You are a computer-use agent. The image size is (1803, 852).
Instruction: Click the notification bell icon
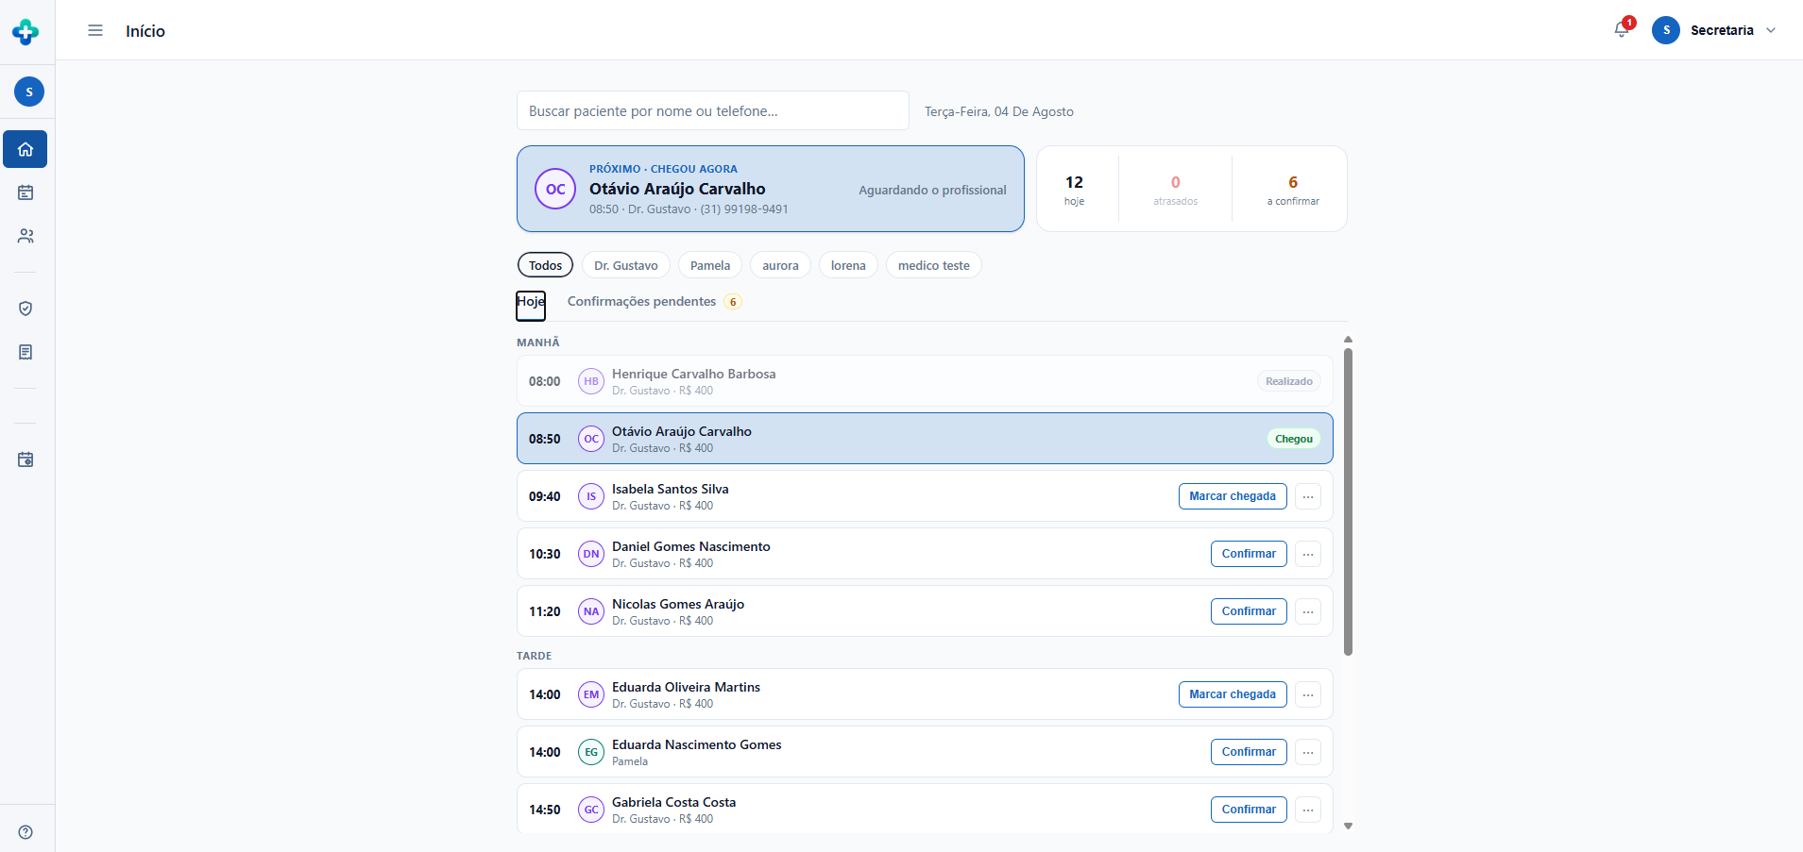pyautogui.click(x=1622, y=30)
